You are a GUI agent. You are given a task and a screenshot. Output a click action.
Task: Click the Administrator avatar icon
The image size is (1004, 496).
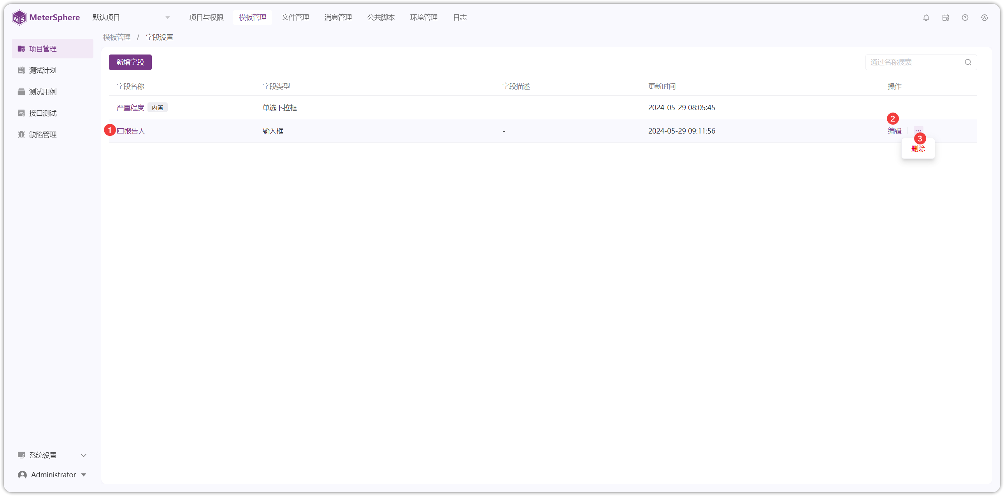tap(23, 475)
